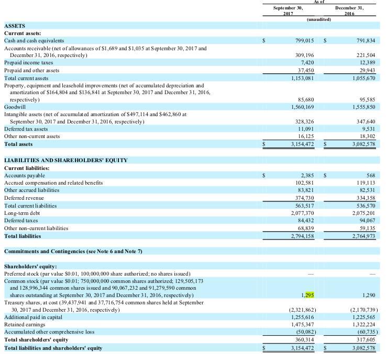Click the 309,196 accounts receivable figure
This screenshot has width=386, height=354.
304,55
